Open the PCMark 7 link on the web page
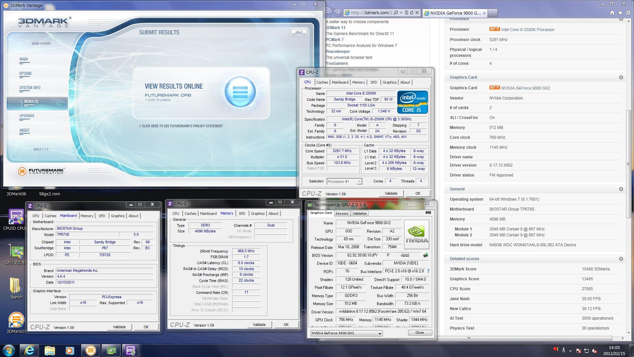The height and width of the screenshot is (357, 634). 335,40
